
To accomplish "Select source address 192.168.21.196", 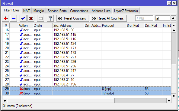I will (x=65, y=84).
